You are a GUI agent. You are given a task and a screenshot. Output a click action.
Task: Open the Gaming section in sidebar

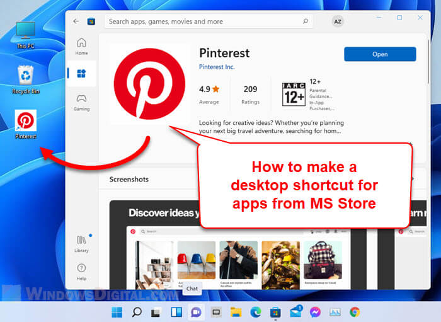click(x=81, y=101)
